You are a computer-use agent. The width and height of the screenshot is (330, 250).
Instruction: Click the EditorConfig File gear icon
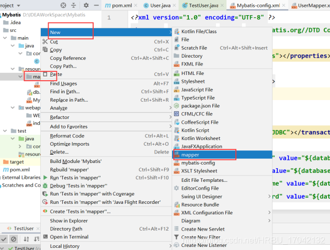click(177, 188)
